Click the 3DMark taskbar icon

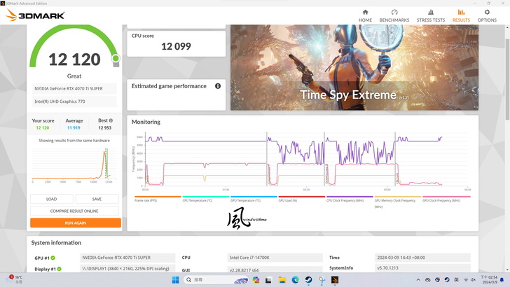coord(335,280)
